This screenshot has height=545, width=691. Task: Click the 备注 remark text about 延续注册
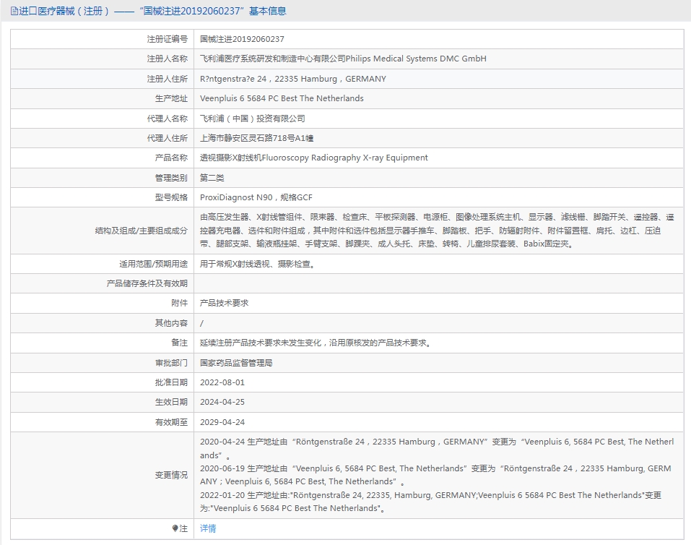pos(316,343)
